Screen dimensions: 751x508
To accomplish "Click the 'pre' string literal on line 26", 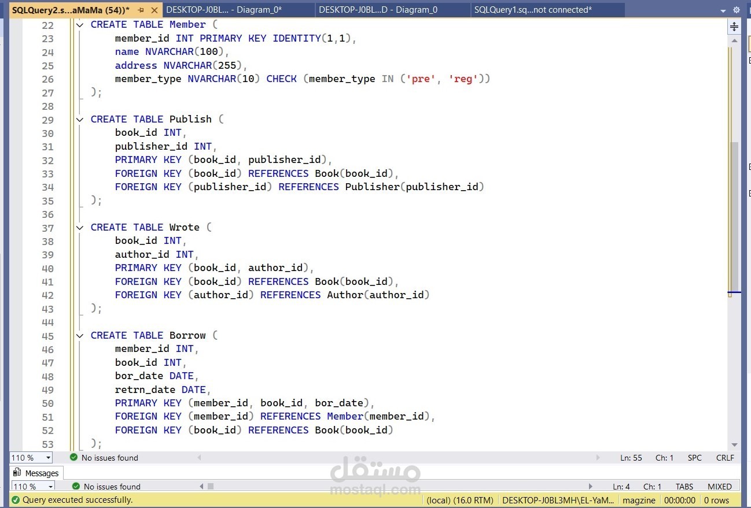I will 421,79.
